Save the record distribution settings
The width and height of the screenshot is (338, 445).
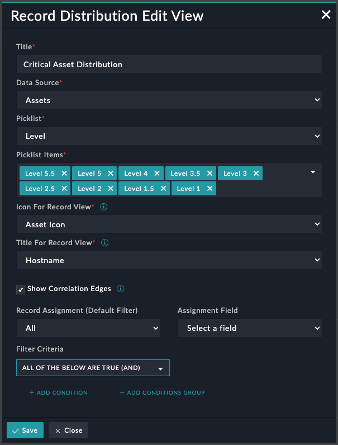[25, 430]
